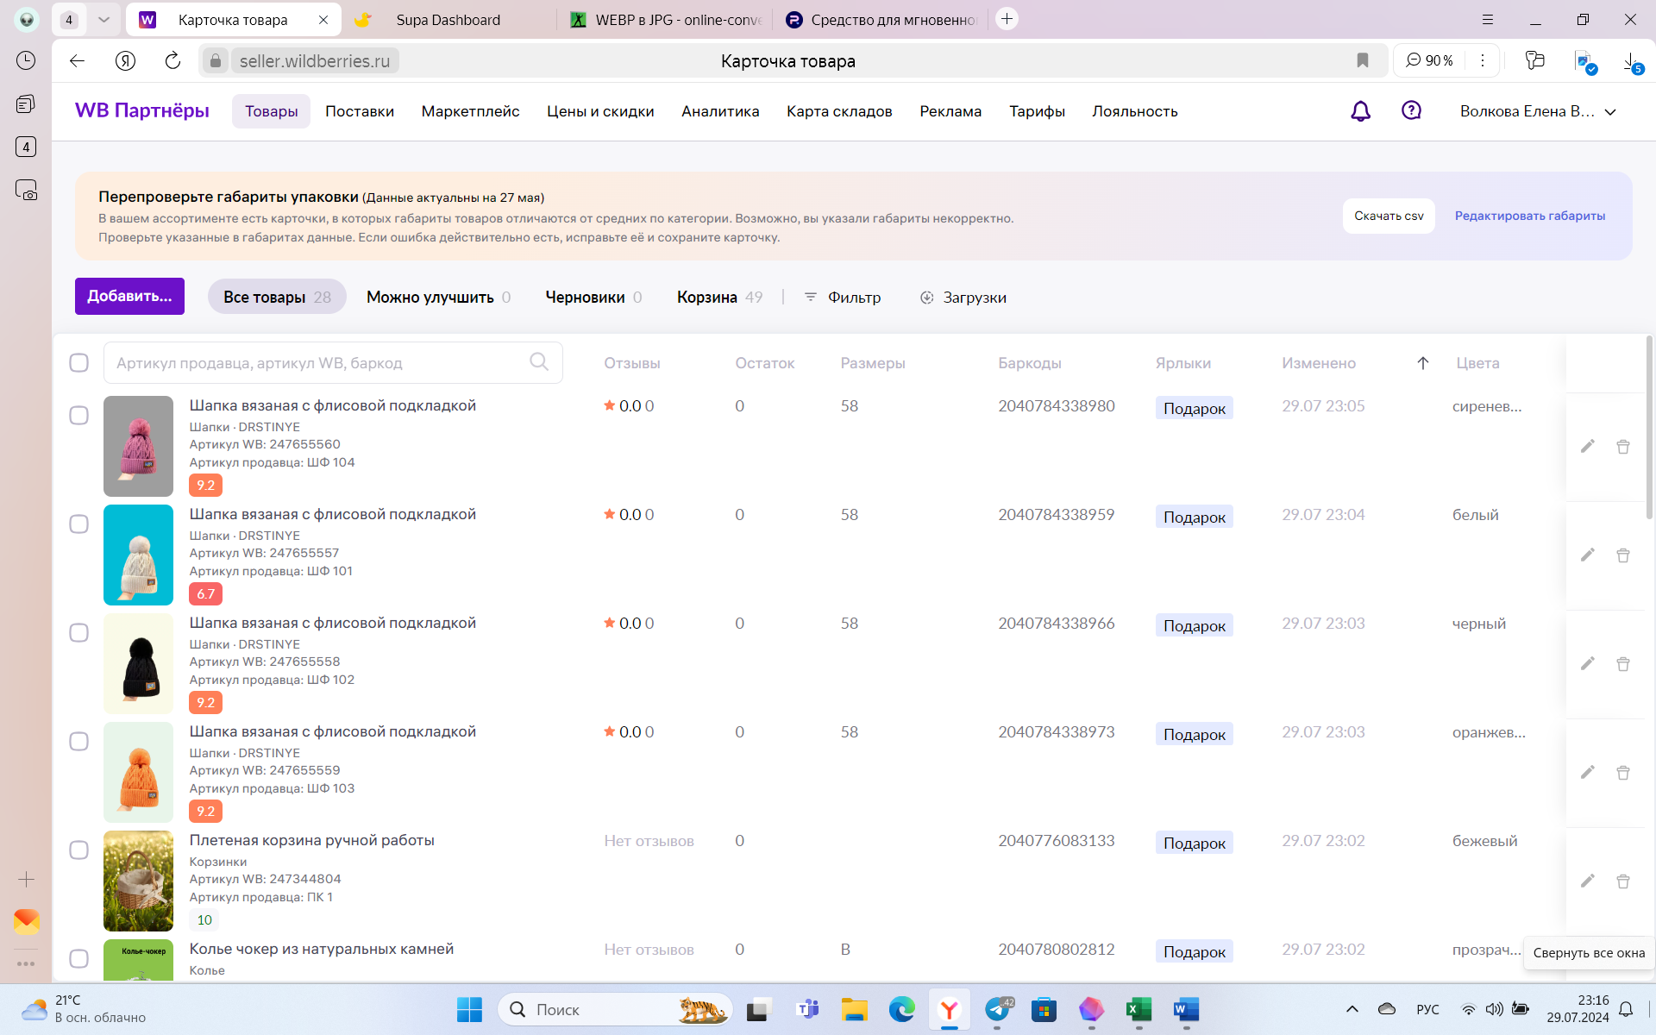
Task: Switch to the Supa Dashboard browser tab
Action: coord(448,20)
